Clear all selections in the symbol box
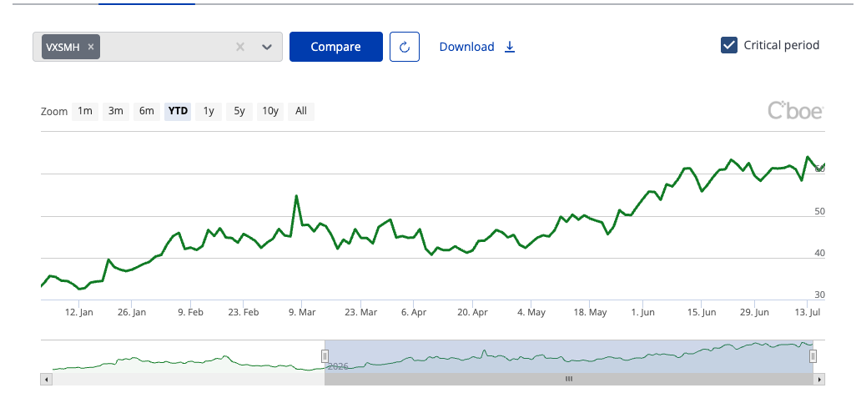The image size is (861, 398). coord(240,47)
